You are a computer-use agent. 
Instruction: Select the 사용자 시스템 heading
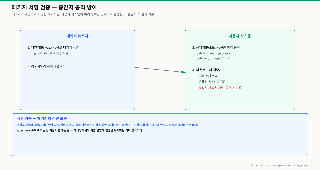pos(240,36)
